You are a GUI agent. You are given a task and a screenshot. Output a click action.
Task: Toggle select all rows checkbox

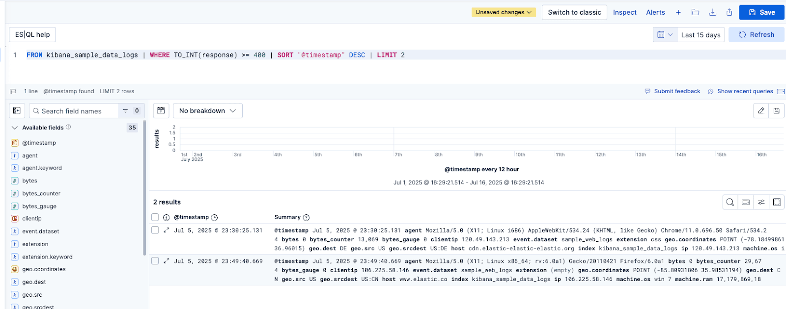[x=155, y=217]
